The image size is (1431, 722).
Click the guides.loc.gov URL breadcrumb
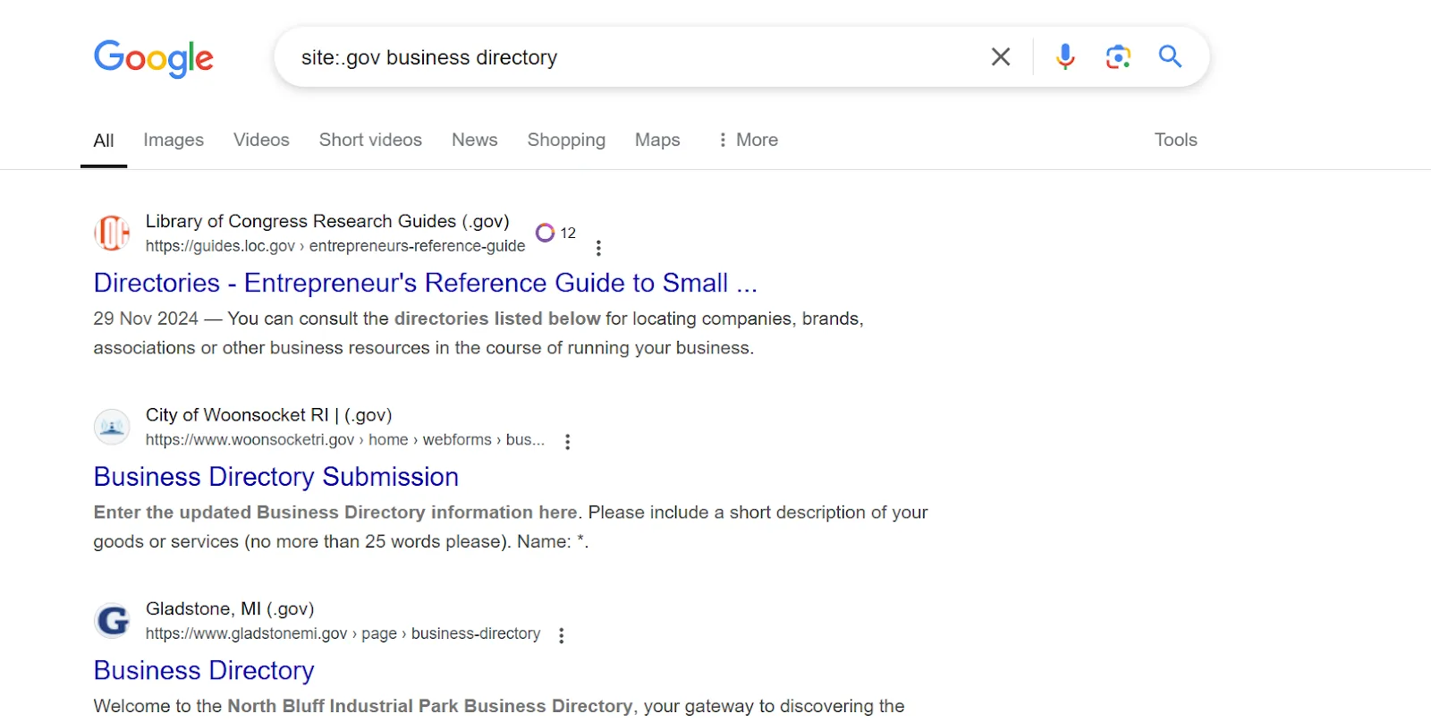click(x=335, y=246)
